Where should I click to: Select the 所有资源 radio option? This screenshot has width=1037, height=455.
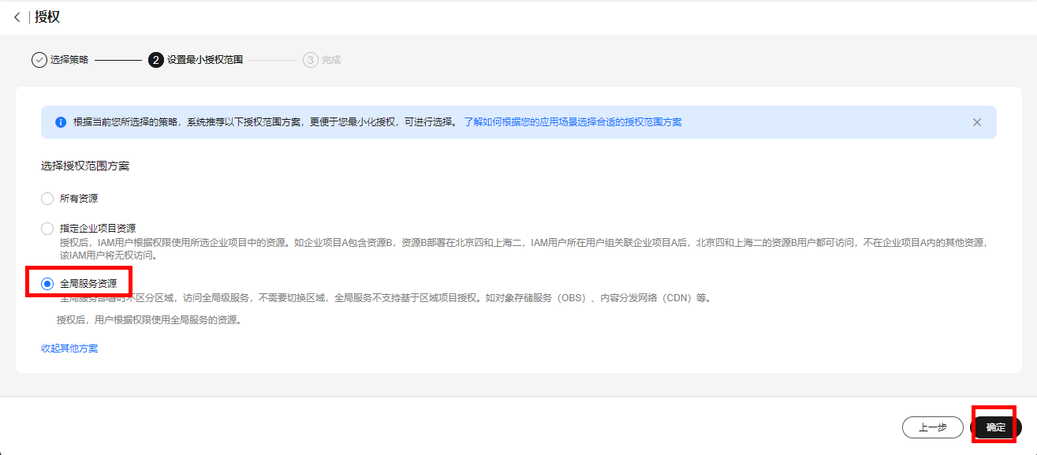[x=47, y=199]
